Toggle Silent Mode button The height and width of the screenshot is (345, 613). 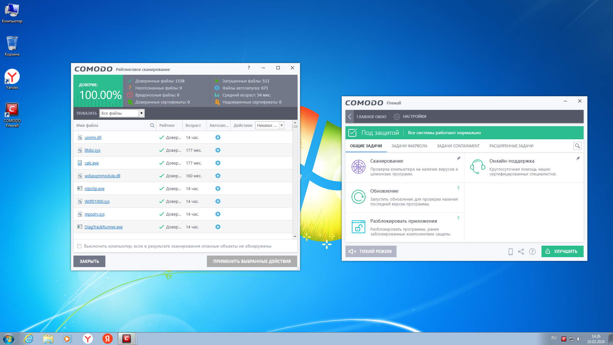371,251
